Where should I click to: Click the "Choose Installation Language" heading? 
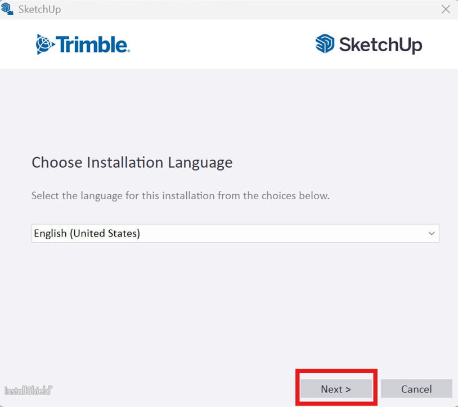pos(132,163)
